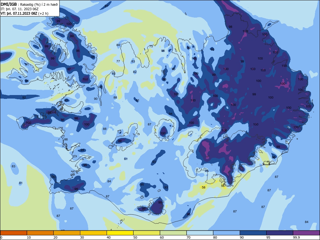Click the pale blue 70–80 legend swatch
The image size is (320, 240).
point(200,233)
